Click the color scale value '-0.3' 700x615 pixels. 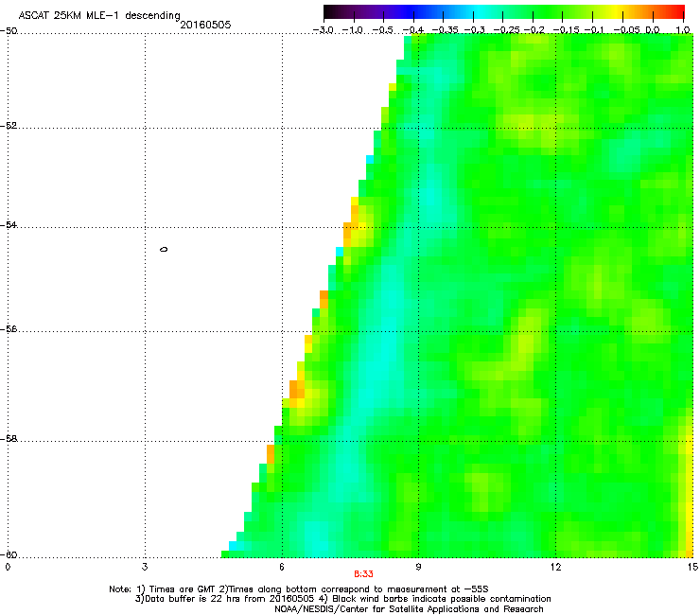point(474,30)
